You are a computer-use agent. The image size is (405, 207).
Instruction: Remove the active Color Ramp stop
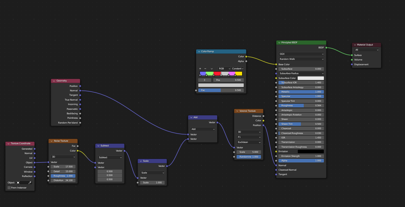coord(205,68)
